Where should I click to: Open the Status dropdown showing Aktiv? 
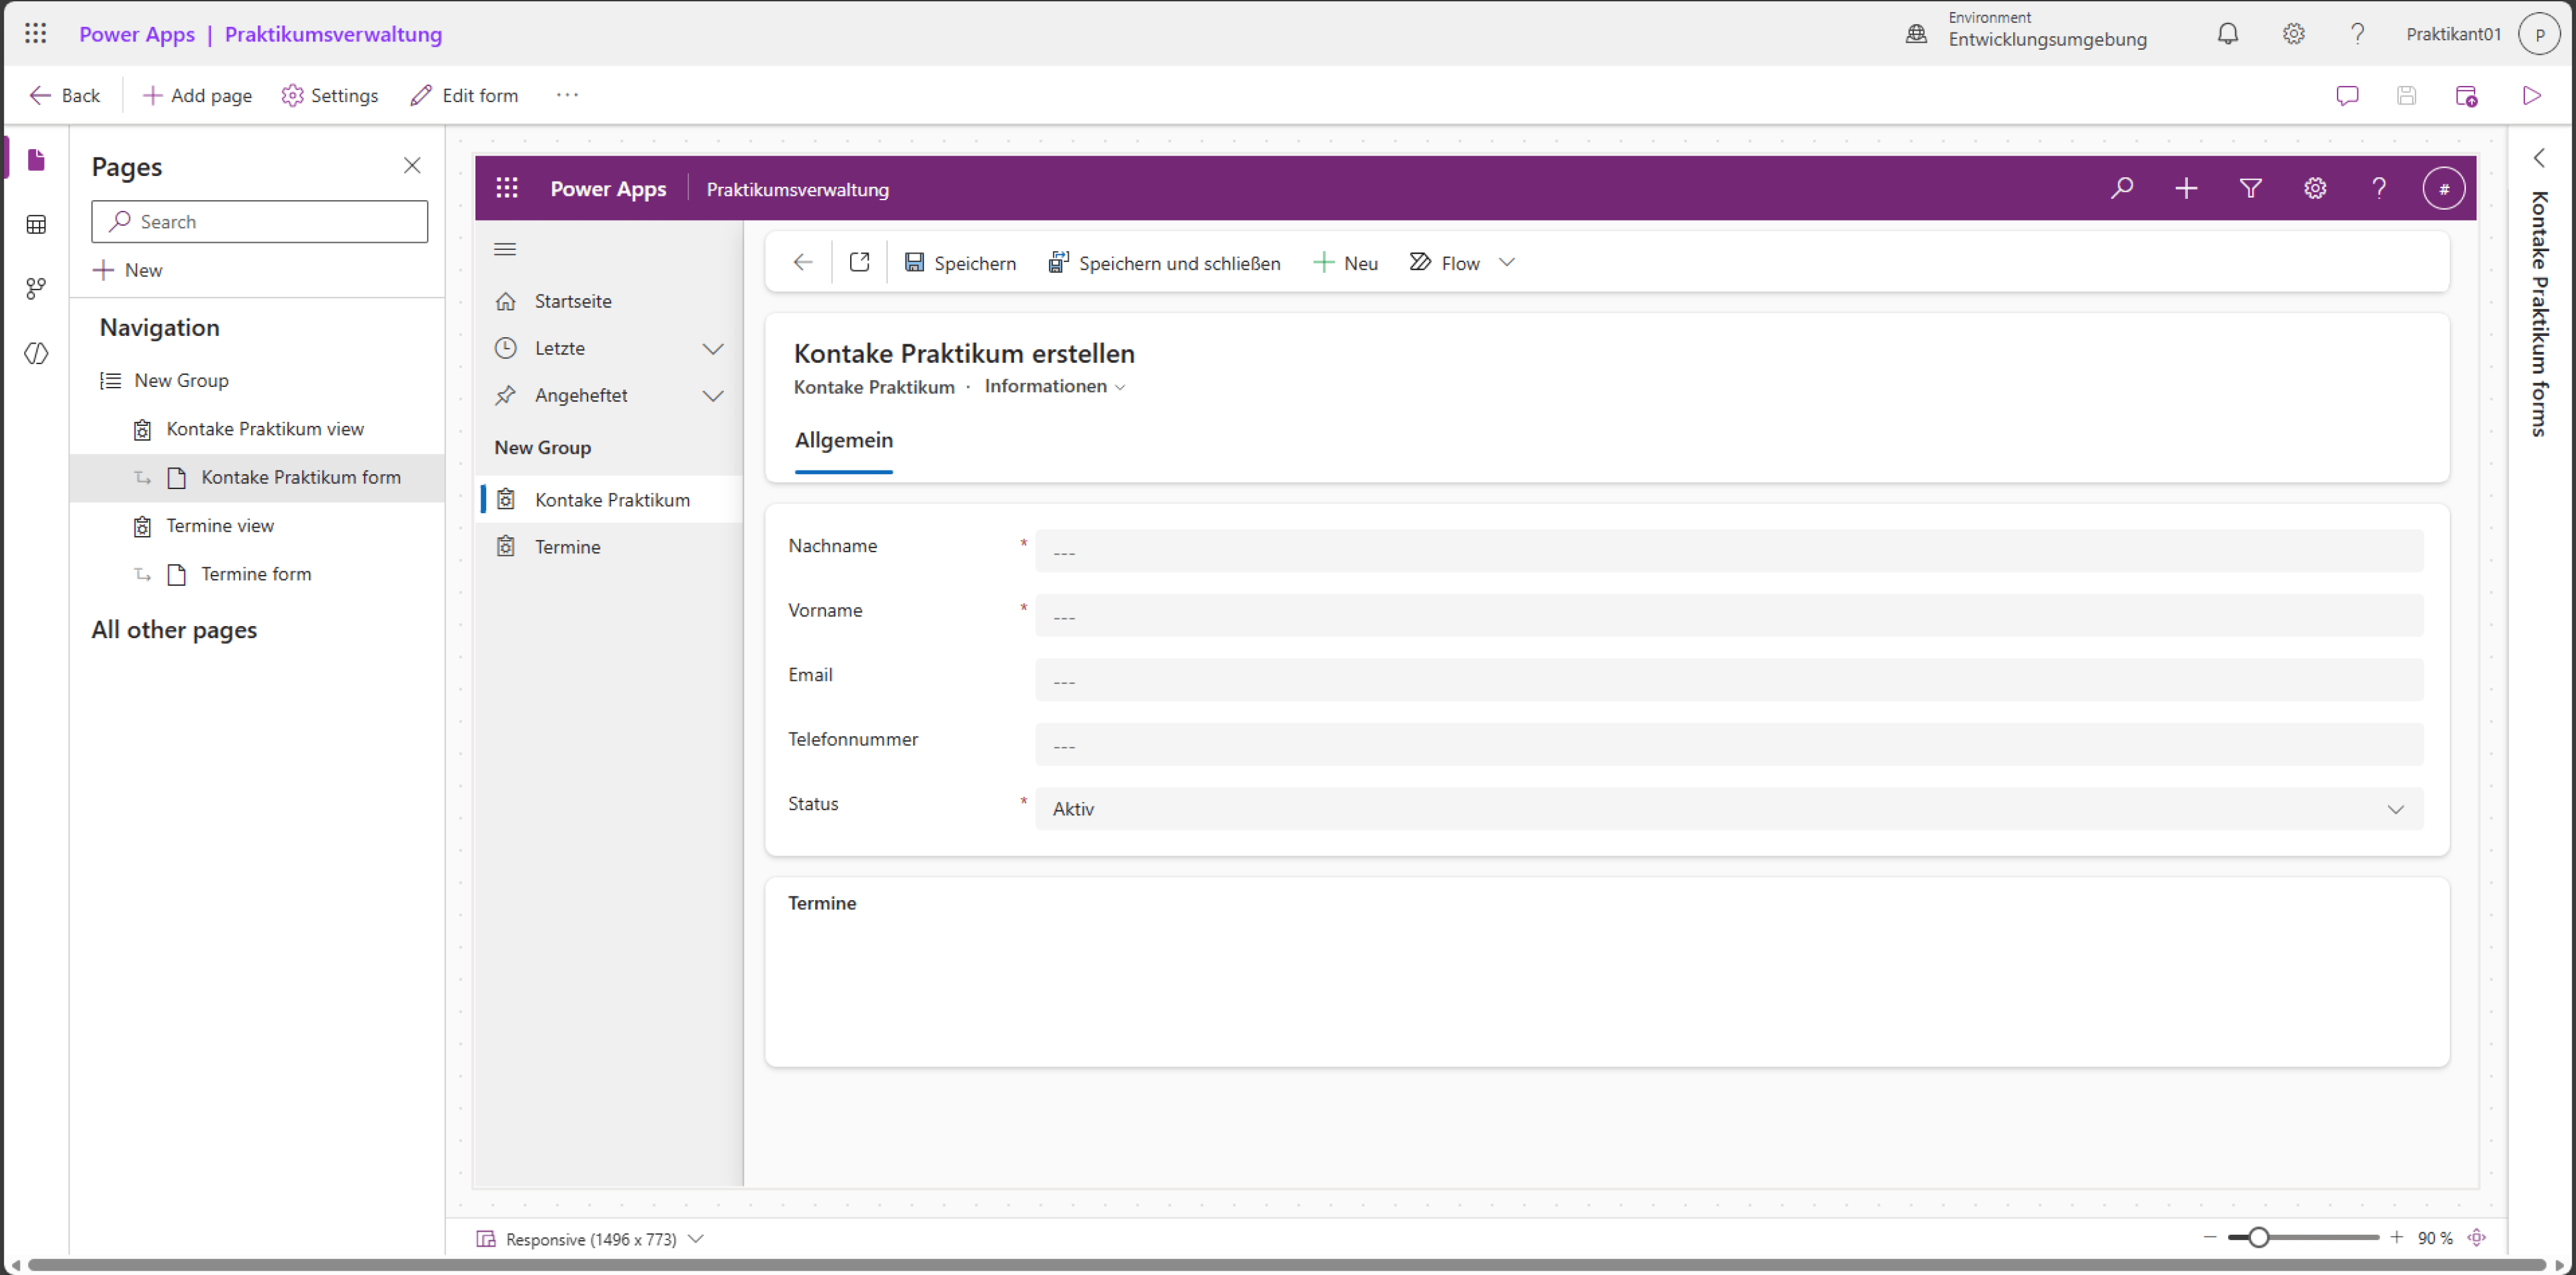tap(1728, 809)
